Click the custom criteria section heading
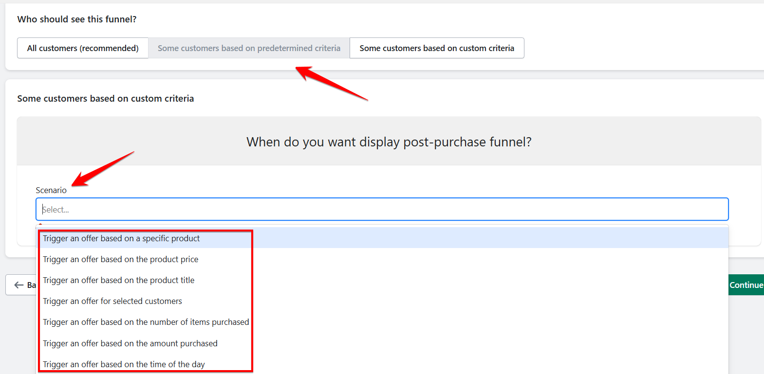This screenshot has height=374, width=764. [x=106, y=99]
